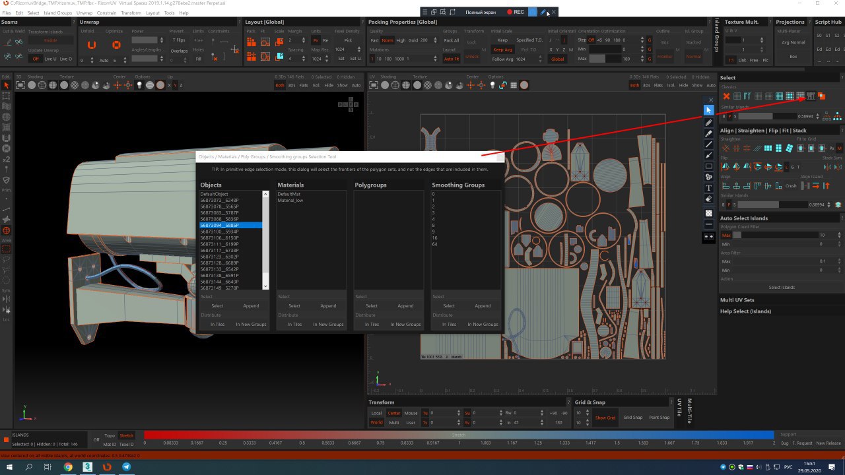Viewport: 845px width, 475px height.
Task: Select Material_low in Materials list
Action: pos(290,201)
